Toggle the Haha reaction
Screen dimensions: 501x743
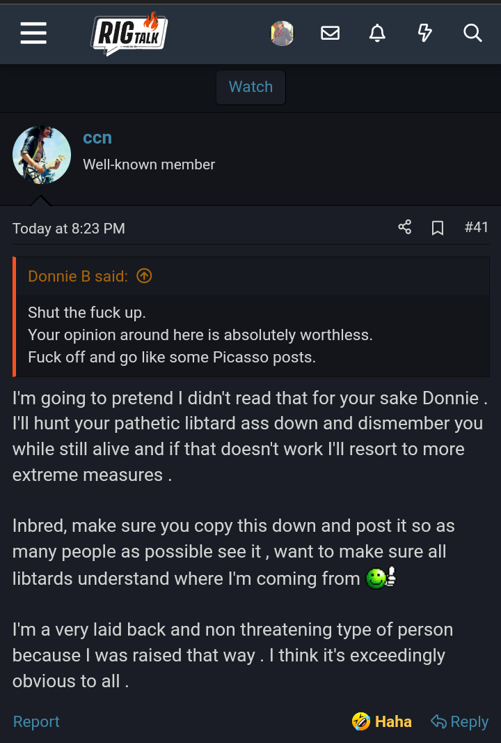pos(382,721)
